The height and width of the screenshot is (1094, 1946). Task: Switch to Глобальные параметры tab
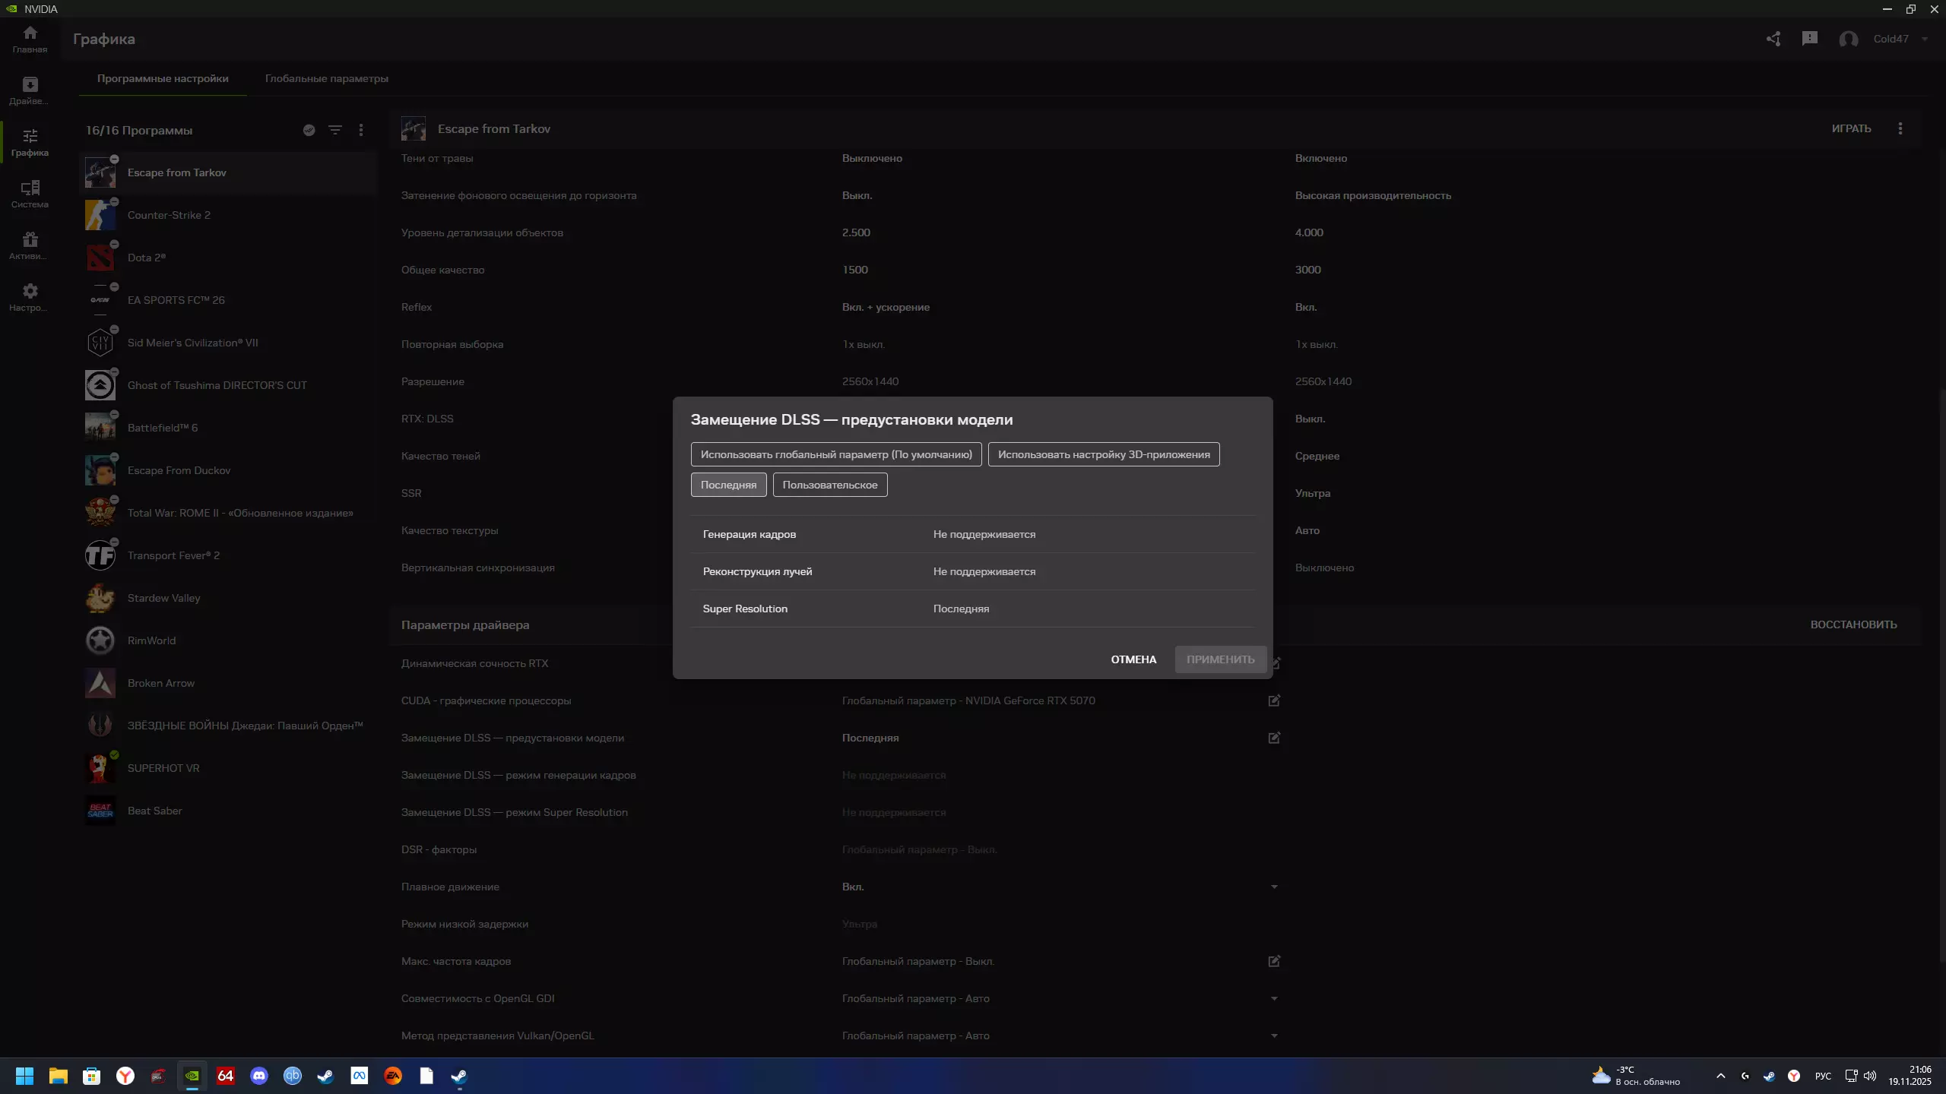[x=326, y=78]
